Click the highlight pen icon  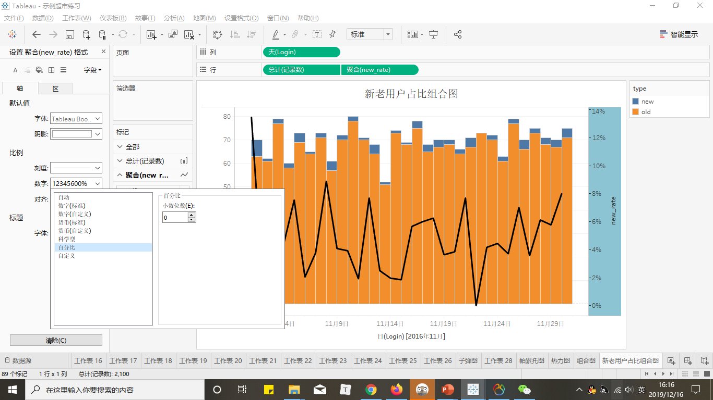point(276,34)
